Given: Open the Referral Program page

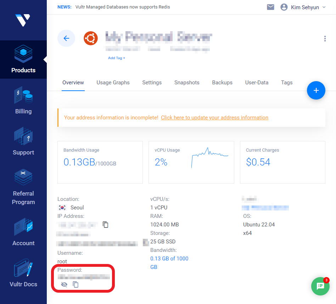Looking at the screenshot, I should (23, 187).
